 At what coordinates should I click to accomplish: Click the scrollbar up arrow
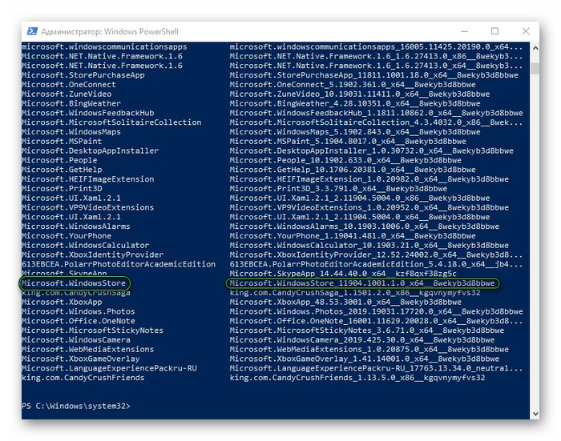(x=535, y=47)
